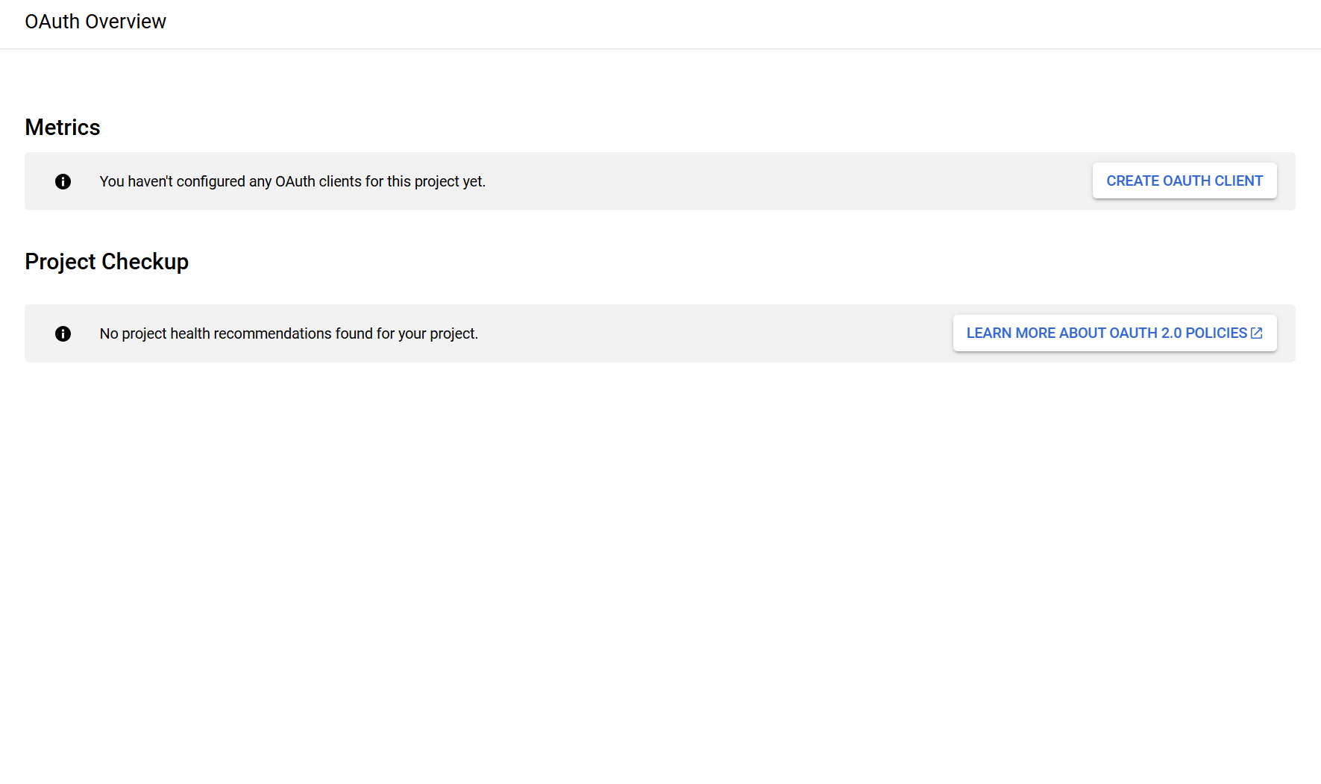Click the Project Checkup heading

107,261
